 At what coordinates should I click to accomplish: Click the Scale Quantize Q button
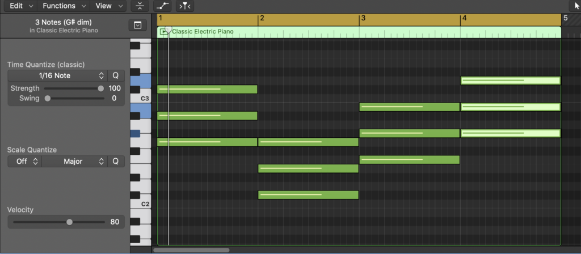click(x=116, y=162)
